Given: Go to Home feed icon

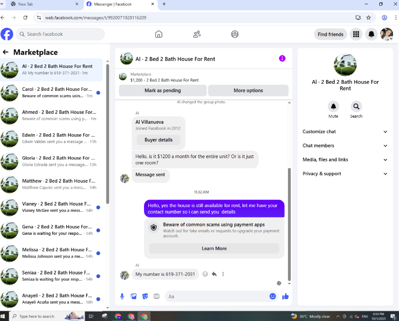Looking at the screenshot, I should point(159,34).
